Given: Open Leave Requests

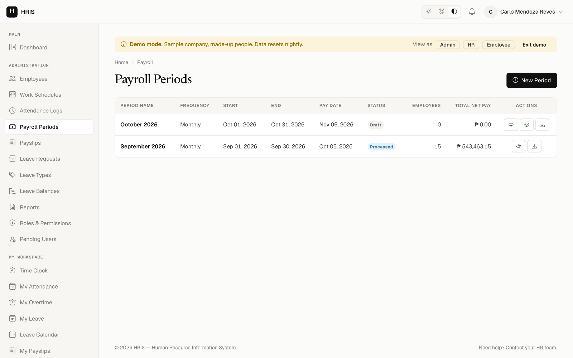Looking at the screenshot, I should click(49, 159).
